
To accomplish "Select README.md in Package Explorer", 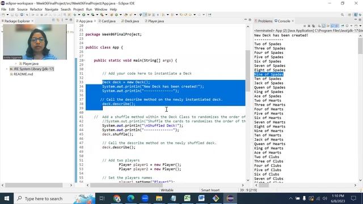I will point(23,74).
